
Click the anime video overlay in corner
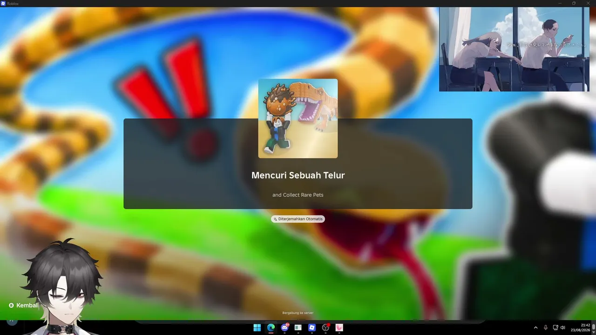coord(514,49)
